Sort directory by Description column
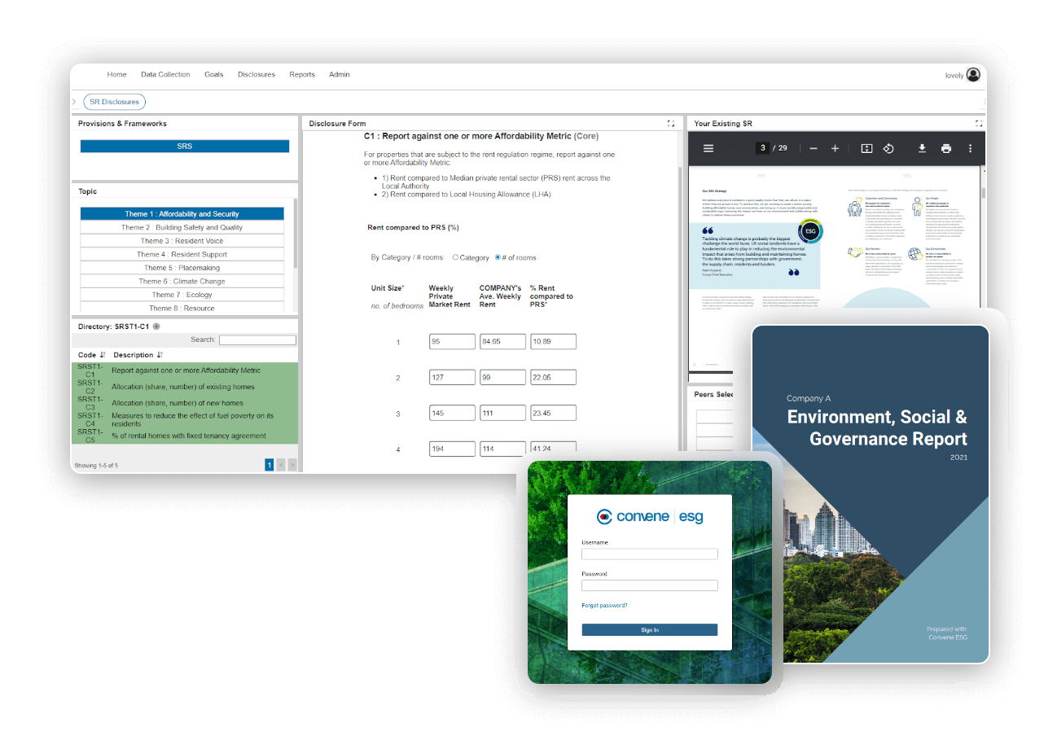1057x749 pixels. 160,355
